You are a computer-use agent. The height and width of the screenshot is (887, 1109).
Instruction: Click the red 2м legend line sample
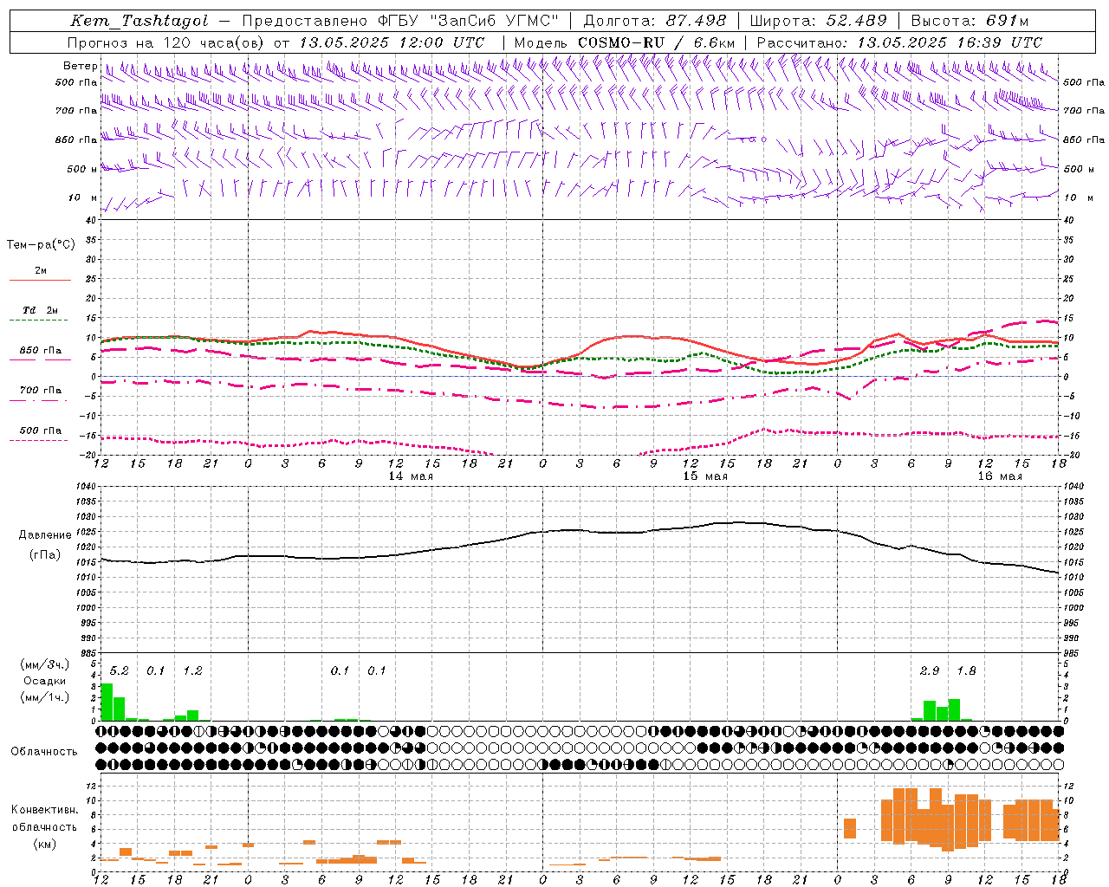click(40, 281)
